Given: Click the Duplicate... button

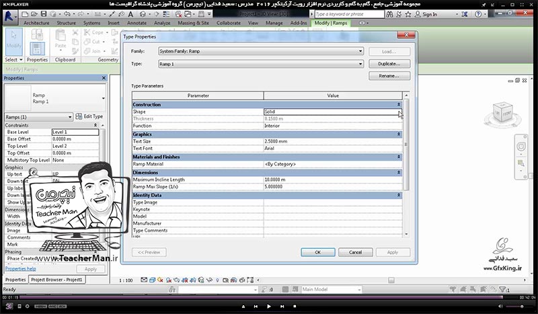Looking at the screenshot, I should 389,64.
